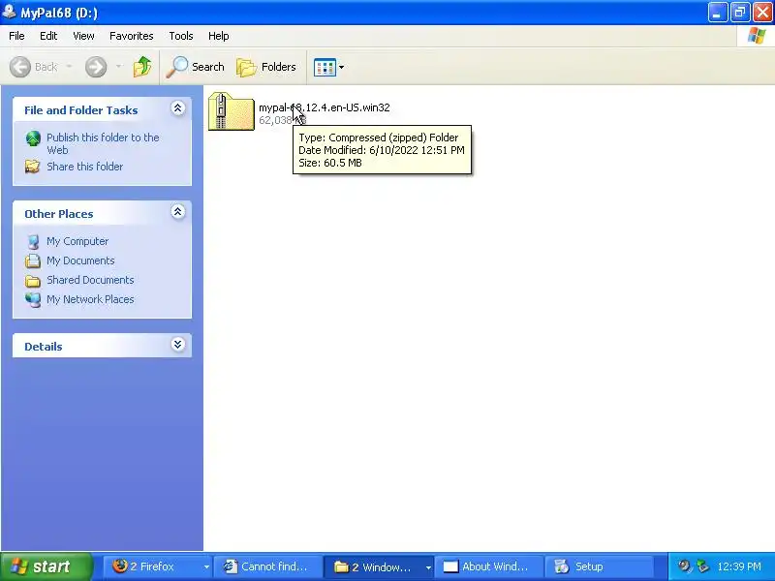
Task: Open the Forward history dropdown arrow
Action: (x=118, y=67)
